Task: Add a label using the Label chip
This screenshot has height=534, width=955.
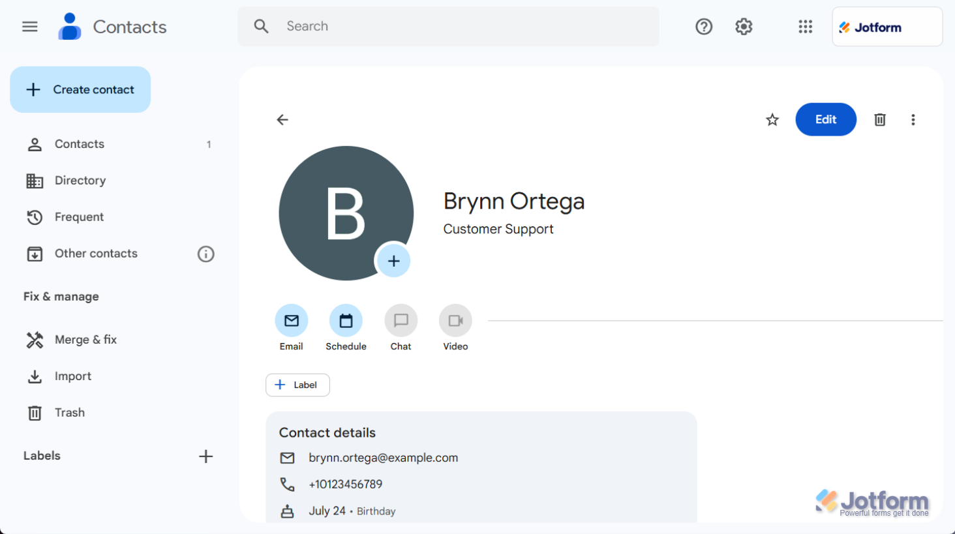Action: coord(297,385)
